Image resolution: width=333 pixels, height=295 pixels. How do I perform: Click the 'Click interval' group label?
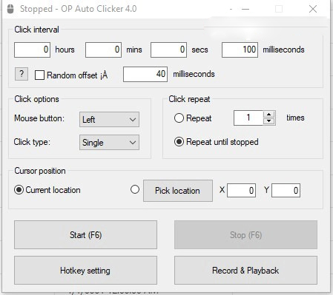point(36,30)
